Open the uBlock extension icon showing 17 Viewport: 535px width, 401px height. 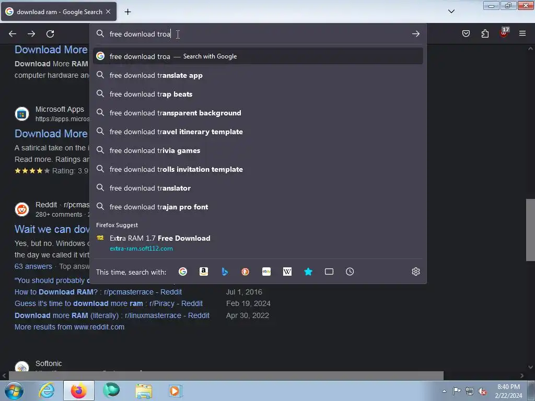(504, 33)
